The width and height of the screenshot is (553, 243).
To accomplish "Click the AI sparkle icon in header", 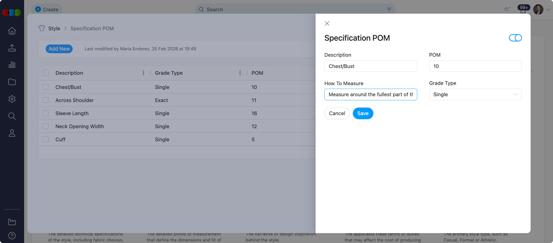I will click(x=507, y=9).
